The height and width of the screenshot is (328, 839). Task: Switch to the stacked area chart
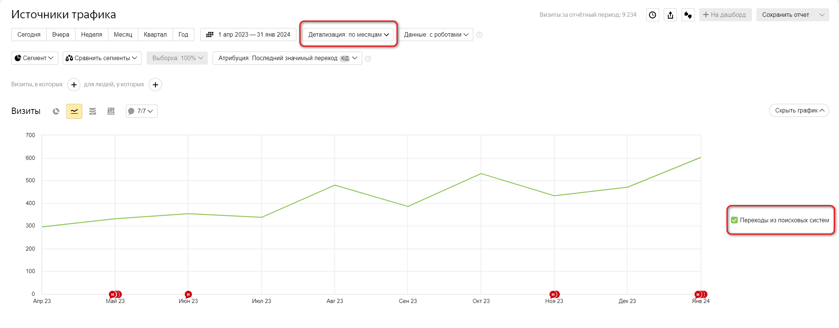point(93,111)
